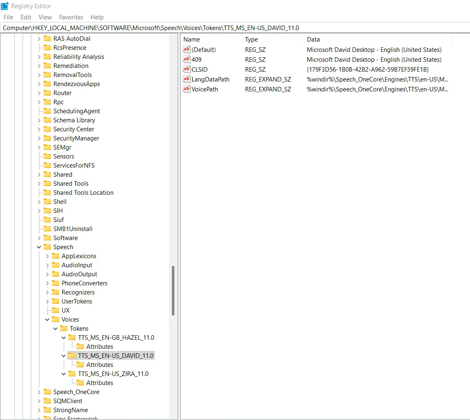This screenshot has height=420, width=470.
Task: Click the registry path address bar
Action: point(235,28)
